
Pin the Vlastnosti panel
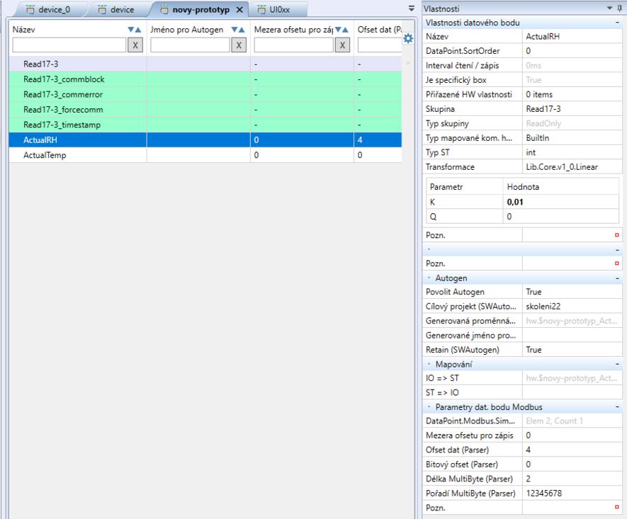(621, 8)
